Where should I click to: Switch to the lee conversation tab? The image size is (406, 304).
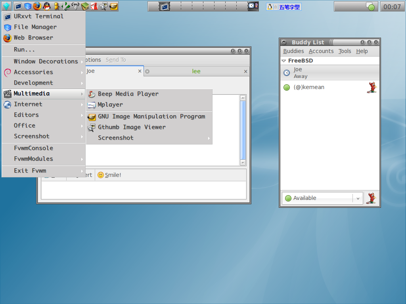(x=196, y=71)
